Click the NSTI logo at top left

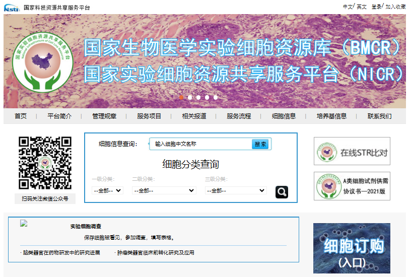pos(11,7)
